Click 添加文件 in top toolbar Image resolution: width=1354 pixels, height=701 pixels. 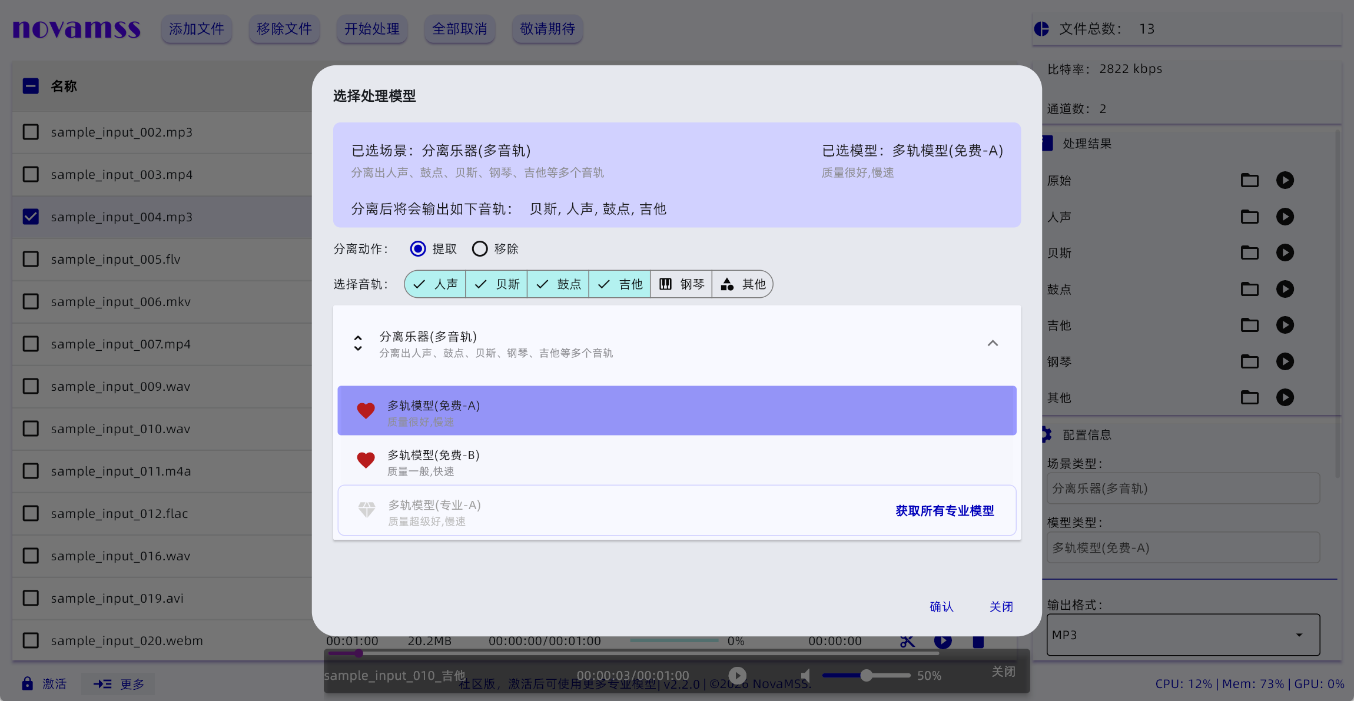[x=197, y=29]
